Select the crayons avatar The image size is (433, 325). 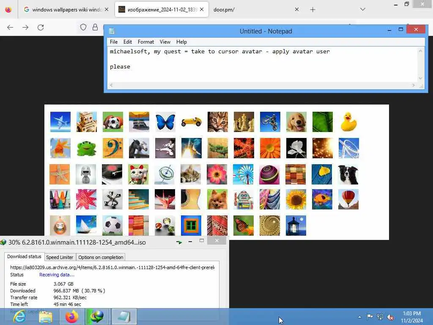[x=60, y=199]
